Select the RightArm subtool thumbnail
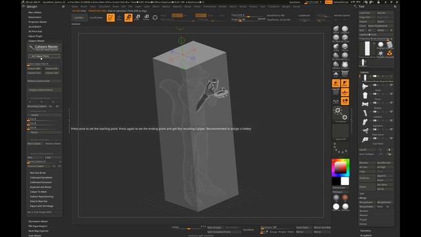Viewport: 421px width, 237px height. (365, 122)
